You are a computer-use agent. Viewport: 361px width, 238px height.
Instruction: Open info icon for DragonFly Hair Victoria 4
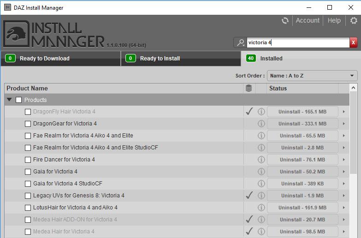coord(261,112)
